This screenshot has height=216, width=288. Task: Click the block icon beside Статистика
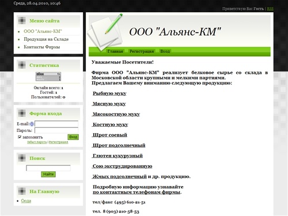point(22,65)
